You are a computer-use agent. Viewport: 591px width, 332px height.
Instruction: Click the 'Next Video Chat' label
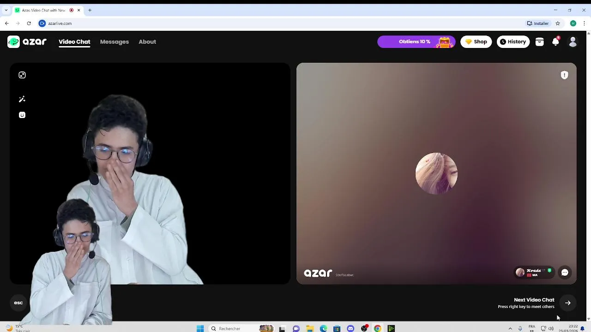534,300
